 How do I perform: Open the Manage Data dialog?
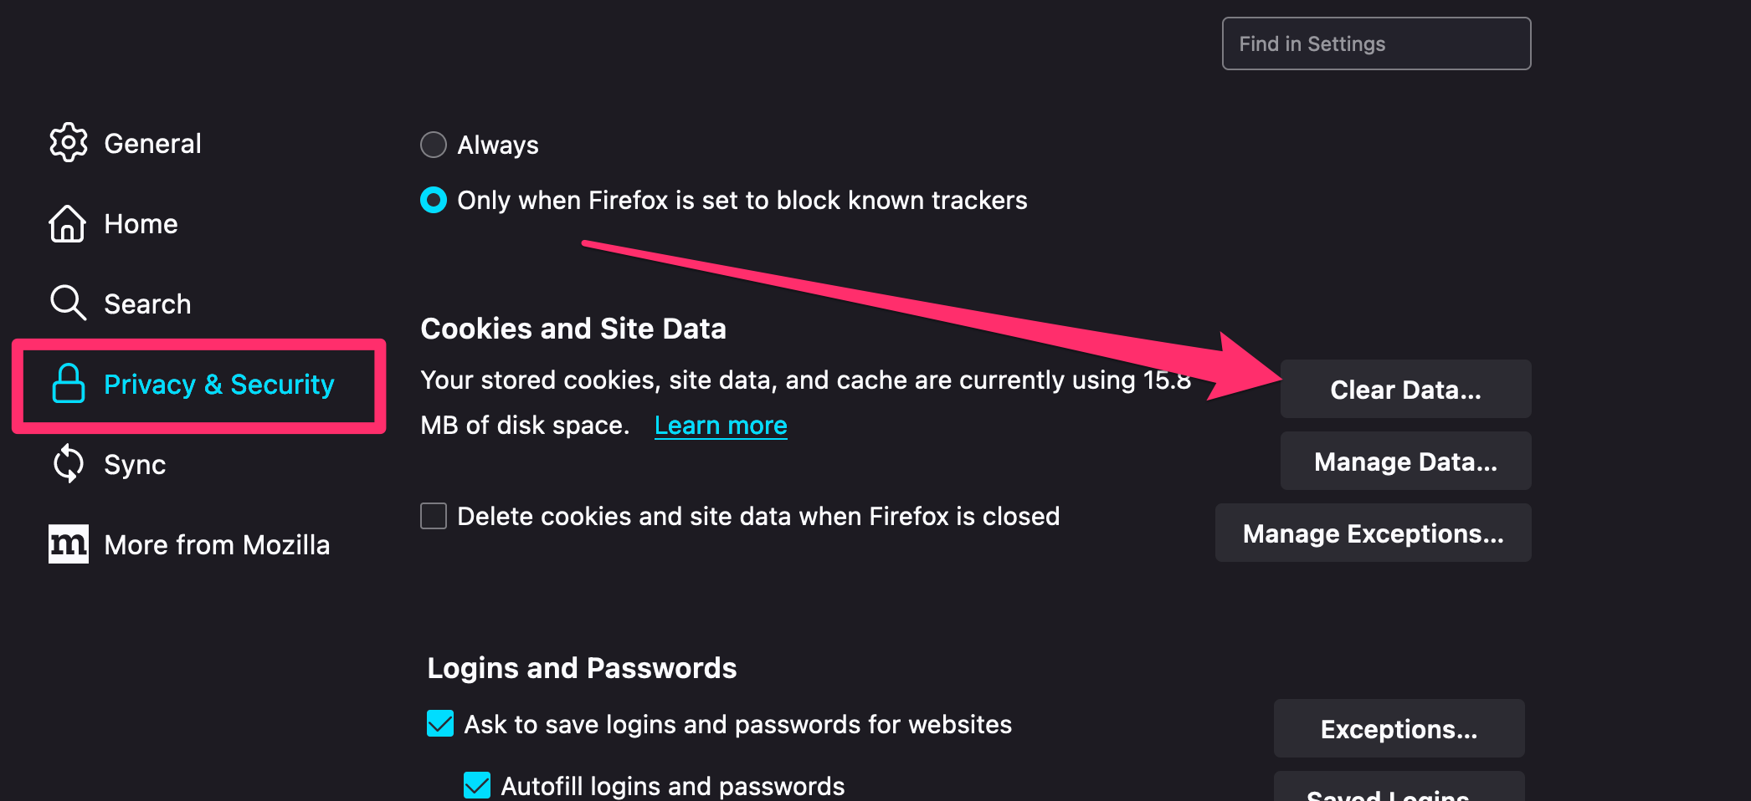coord(1405,461)
